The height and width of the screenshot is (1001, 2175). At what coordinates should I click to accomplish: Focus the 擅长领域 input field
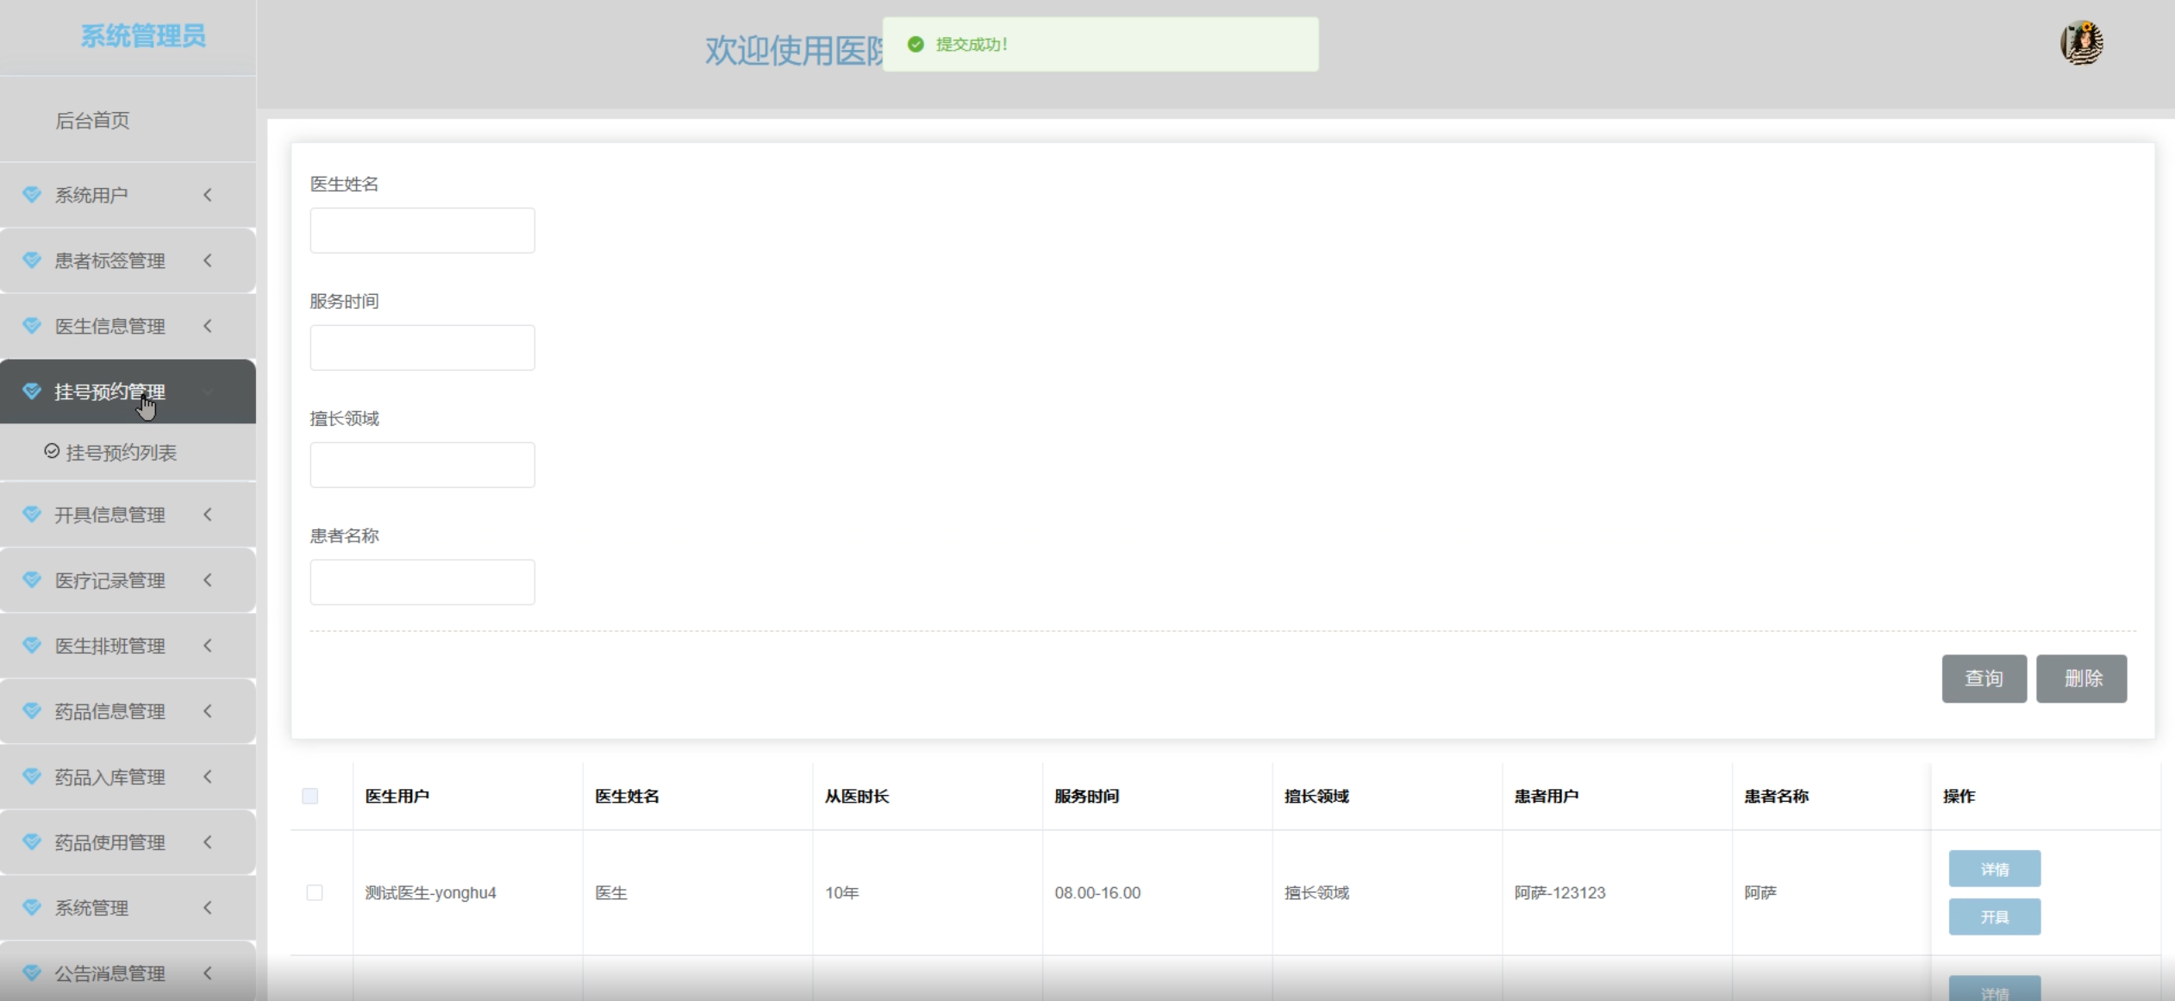(422, 465)
